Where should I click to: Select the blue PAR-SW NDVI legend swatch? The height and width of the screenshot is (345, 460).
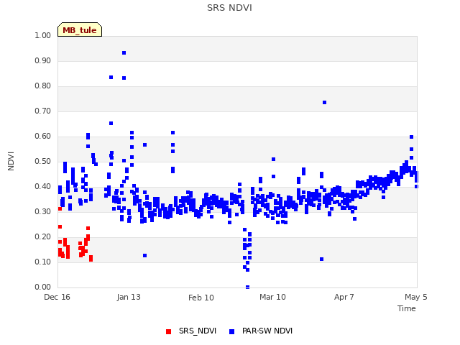231,331
